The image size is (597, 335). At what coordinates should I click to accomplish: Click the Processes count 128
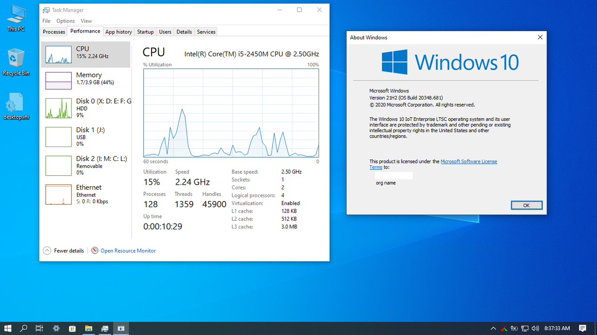[151, 204]
